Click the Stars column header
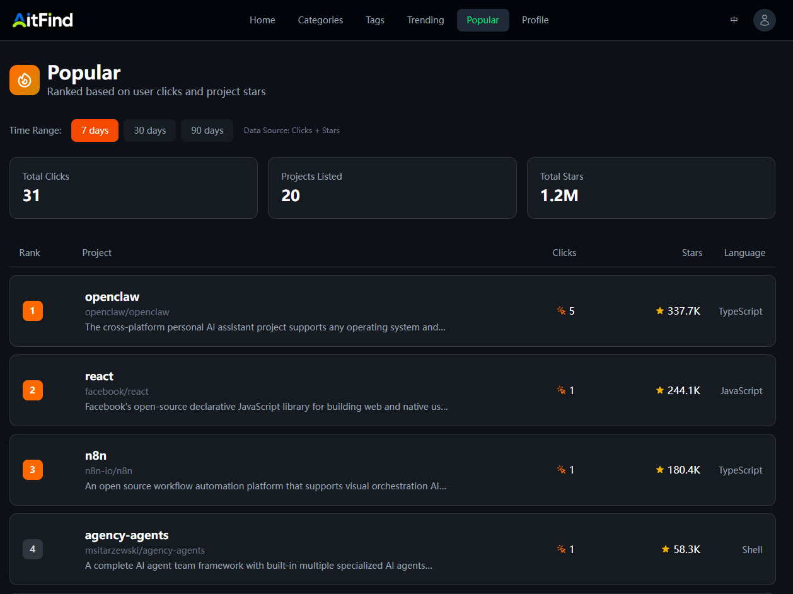The image size is (793, 594). click(x=692, y=253)
